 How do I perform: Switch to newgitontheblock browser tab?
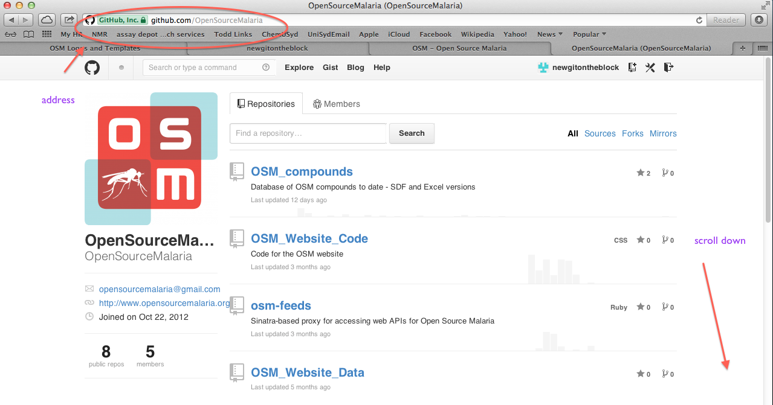277,48
